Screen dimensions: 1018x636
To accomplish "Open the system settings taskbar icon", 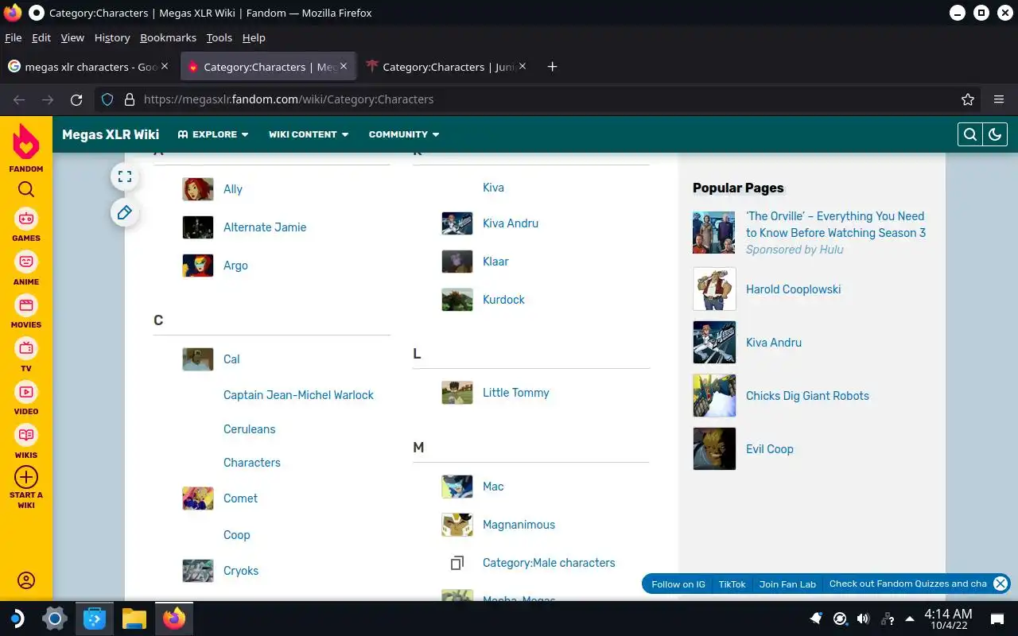I will [x=54, y=619].
